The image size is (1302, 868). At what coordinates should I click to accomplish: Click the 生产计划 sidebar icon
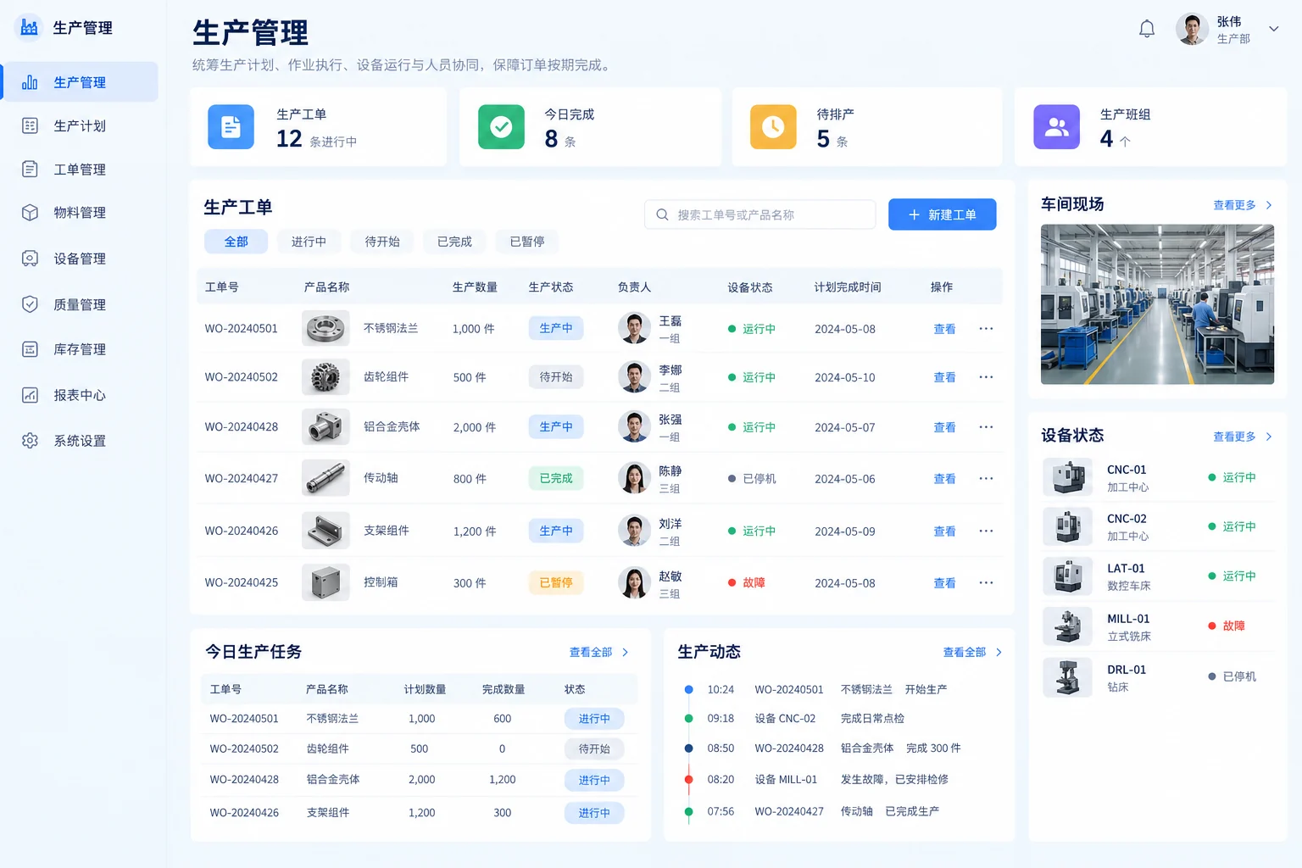tap(30, 125)
